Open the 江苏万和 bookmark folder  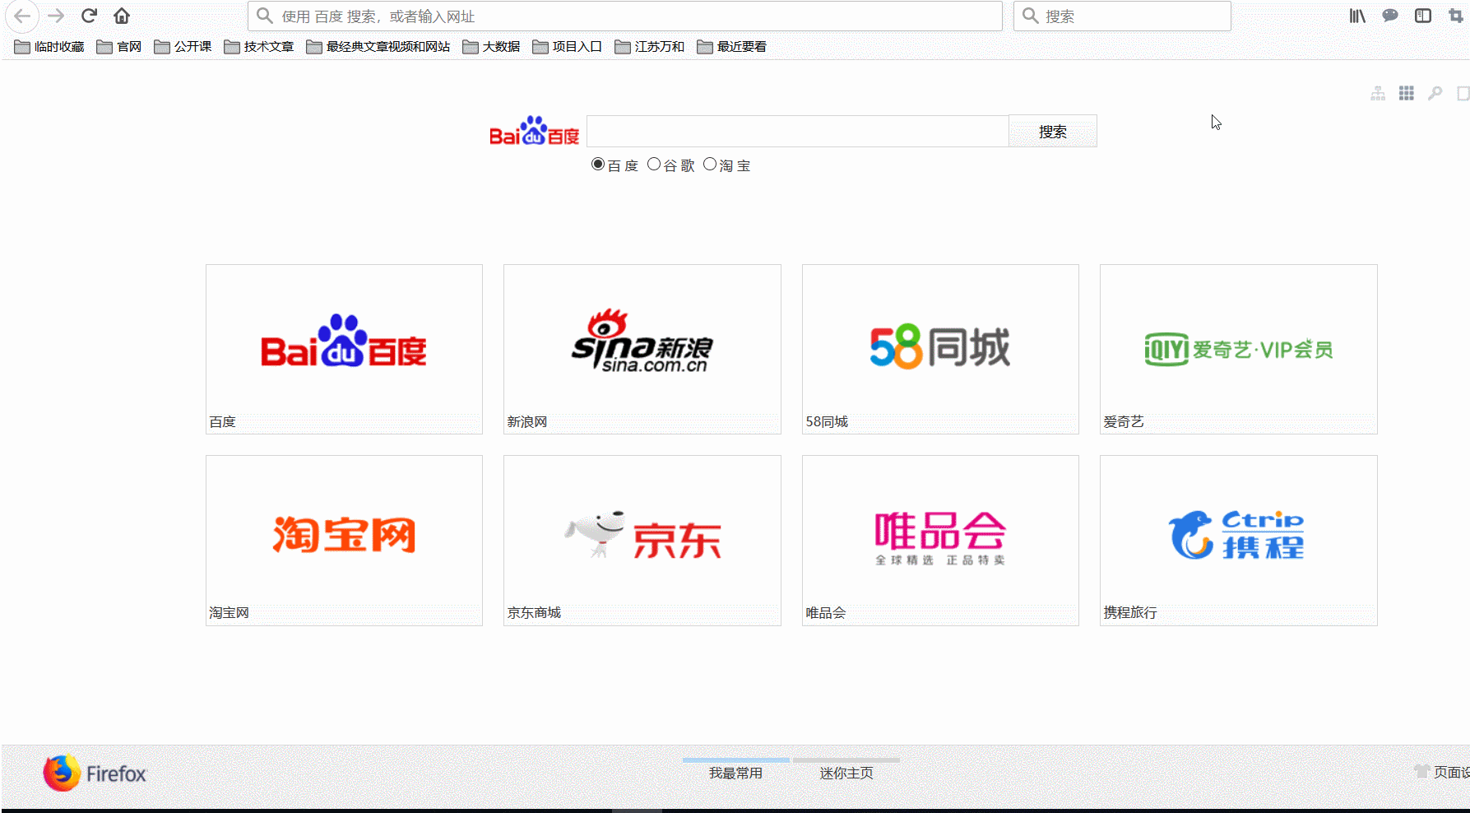pyautogui.click(x=650, y=47)
